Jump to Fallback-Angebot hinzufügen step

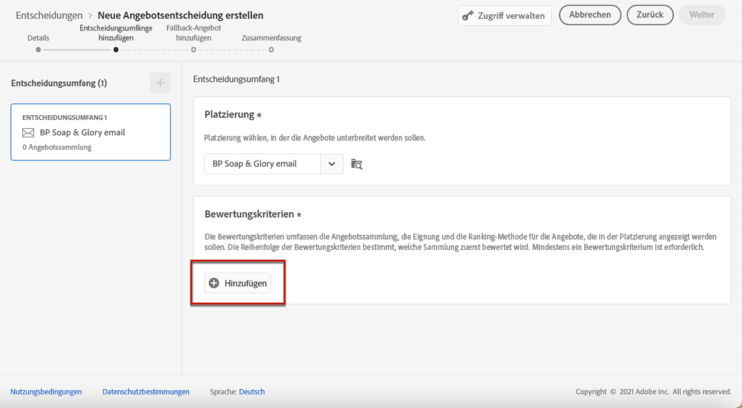tap(194, 49)
